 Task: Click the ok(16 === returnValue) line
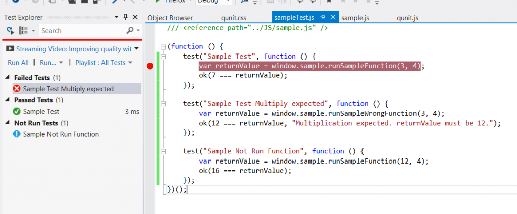(x=245, y=171)
